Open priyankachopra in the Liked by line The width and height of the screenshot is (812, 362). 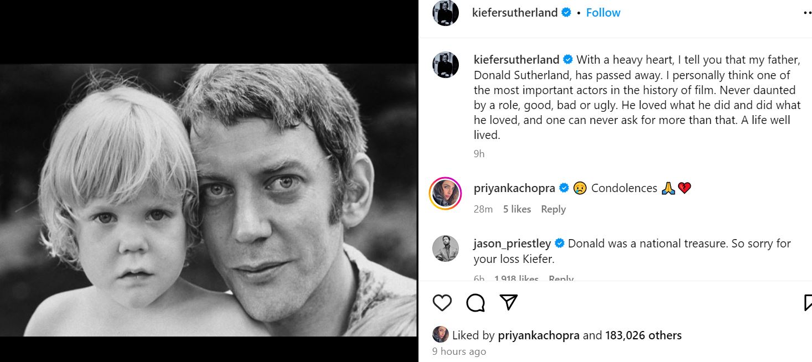click(539, 335)
